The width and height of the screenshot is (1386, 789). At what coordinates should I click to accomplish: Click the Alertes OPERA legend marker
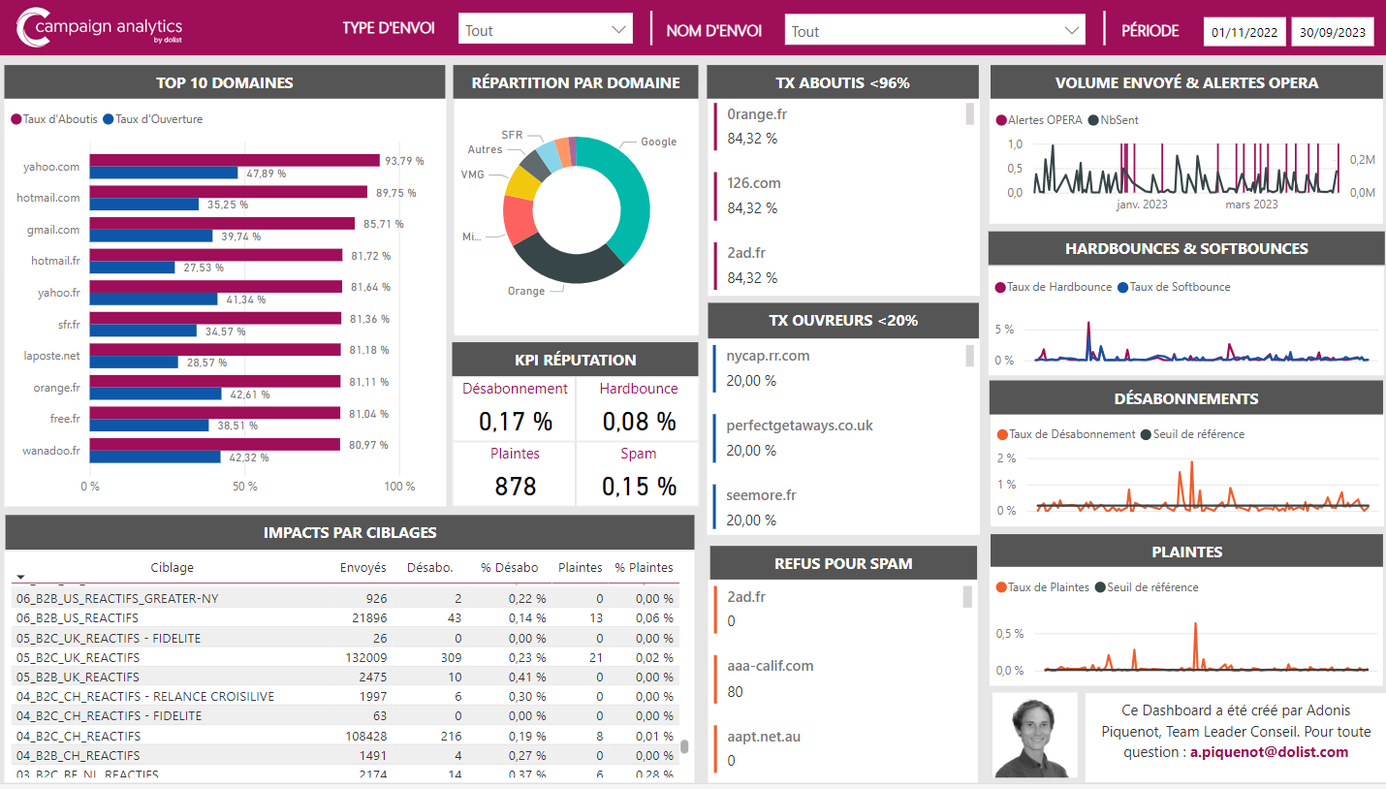1001,120
